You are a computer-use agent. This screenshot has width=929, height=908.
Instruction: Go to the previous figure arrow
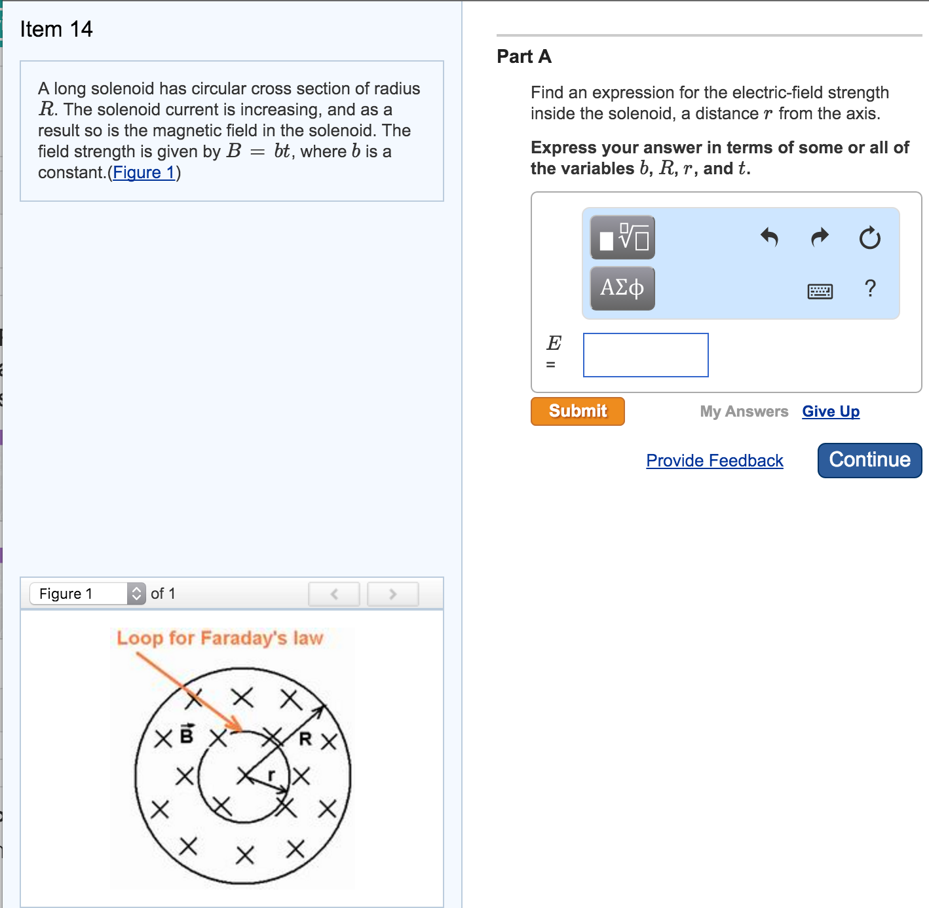[x=334, y=594]
